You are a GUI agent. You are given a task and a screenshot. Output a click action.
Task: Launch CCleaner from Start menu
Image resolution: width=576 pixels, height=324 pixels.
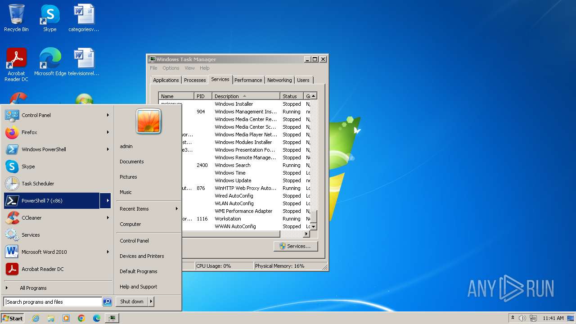tap(58, 218)
